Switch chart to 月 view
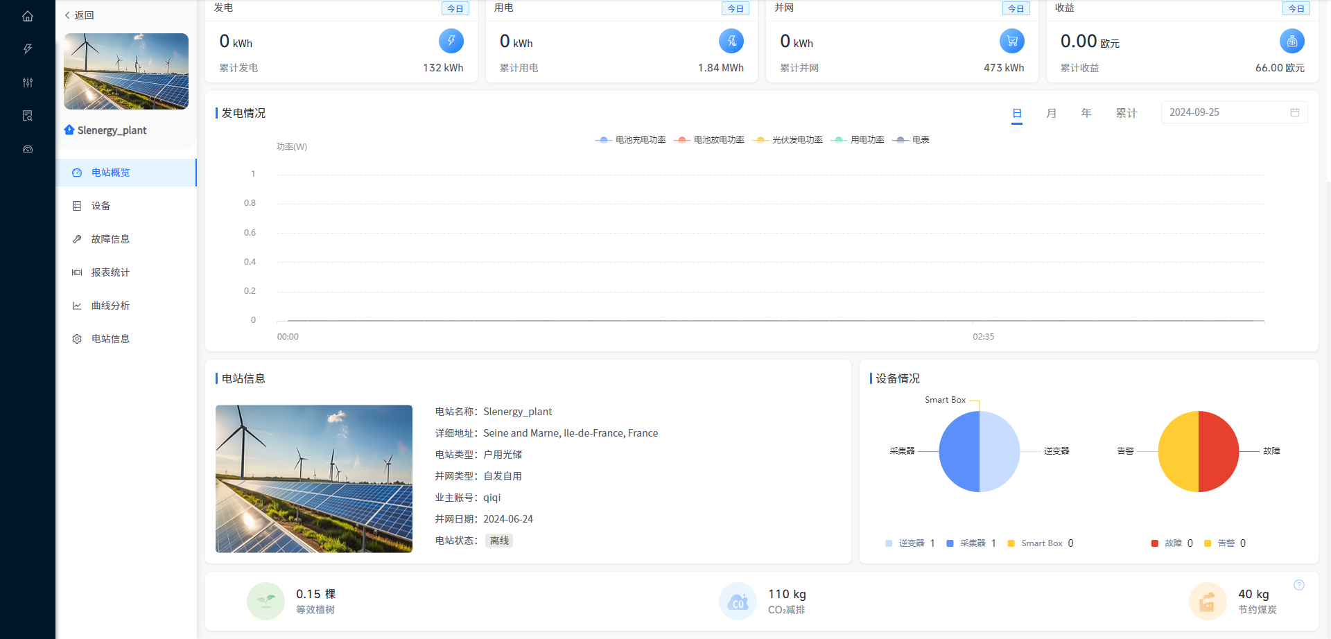Screen dimensions: 1331x639 tap(1051, 113)
